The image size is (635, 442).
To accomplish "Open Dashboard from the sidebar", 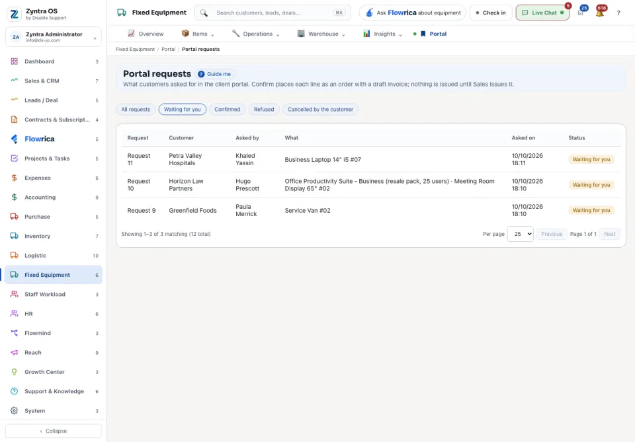I will (x=54, y=61).
